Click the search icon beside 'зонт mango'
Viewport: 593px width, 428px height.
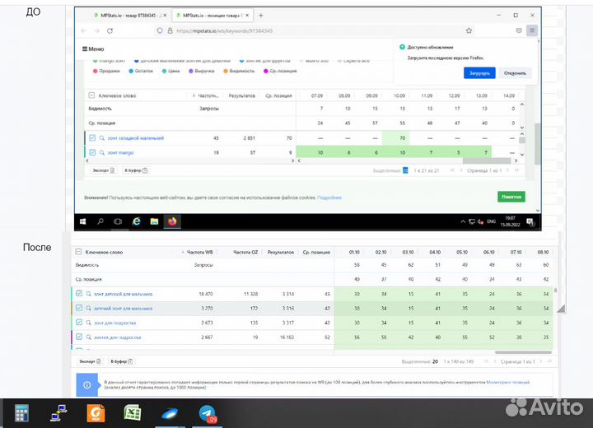click(x=102, y=152)
